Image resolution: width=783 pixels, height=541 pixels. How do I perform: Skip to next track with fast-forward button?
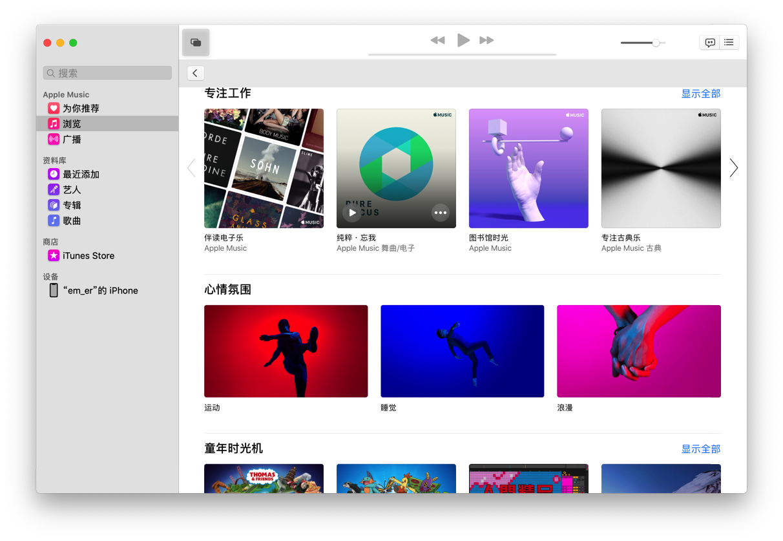[486, 40]
